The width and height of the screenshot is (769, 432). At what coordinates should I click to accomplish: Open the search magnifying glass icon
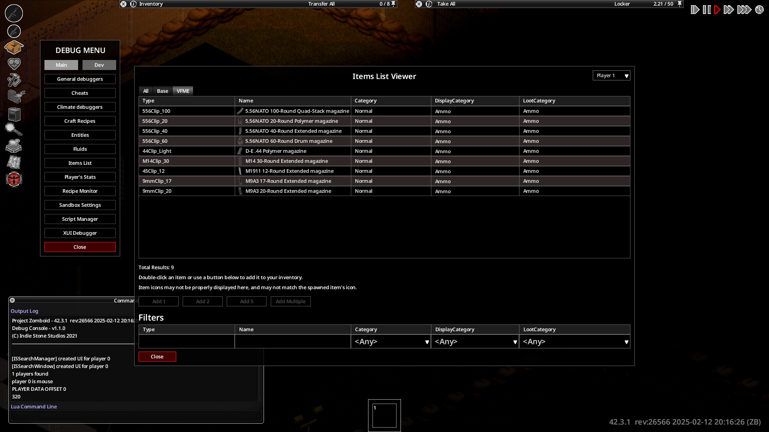coord(14,129)
